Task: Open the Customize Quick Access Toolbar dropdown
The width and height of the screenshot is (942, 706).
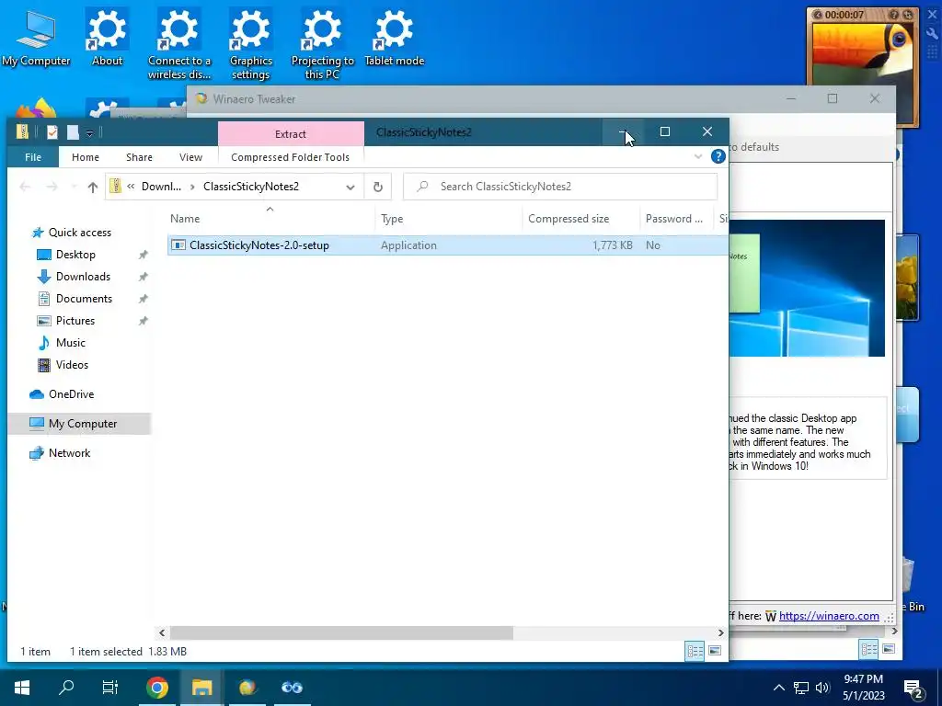Action: point(89,133)
